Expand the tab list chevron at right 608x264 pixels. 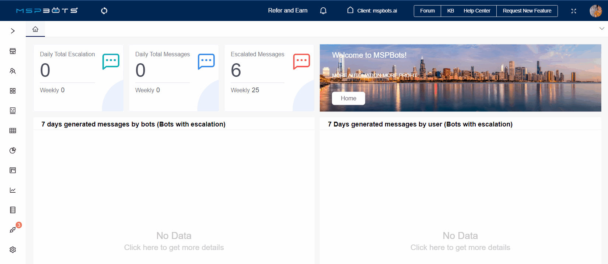601,29
